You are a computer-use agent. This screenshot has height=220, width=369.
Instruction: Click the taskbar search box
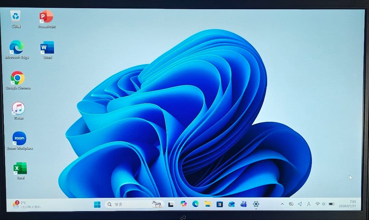pos(134,204)
